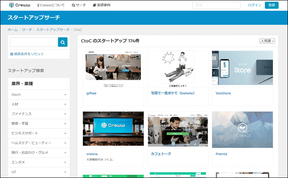288x178 pixels.
Task: Click the 業界・業種 section header
Action: (22, 84)
